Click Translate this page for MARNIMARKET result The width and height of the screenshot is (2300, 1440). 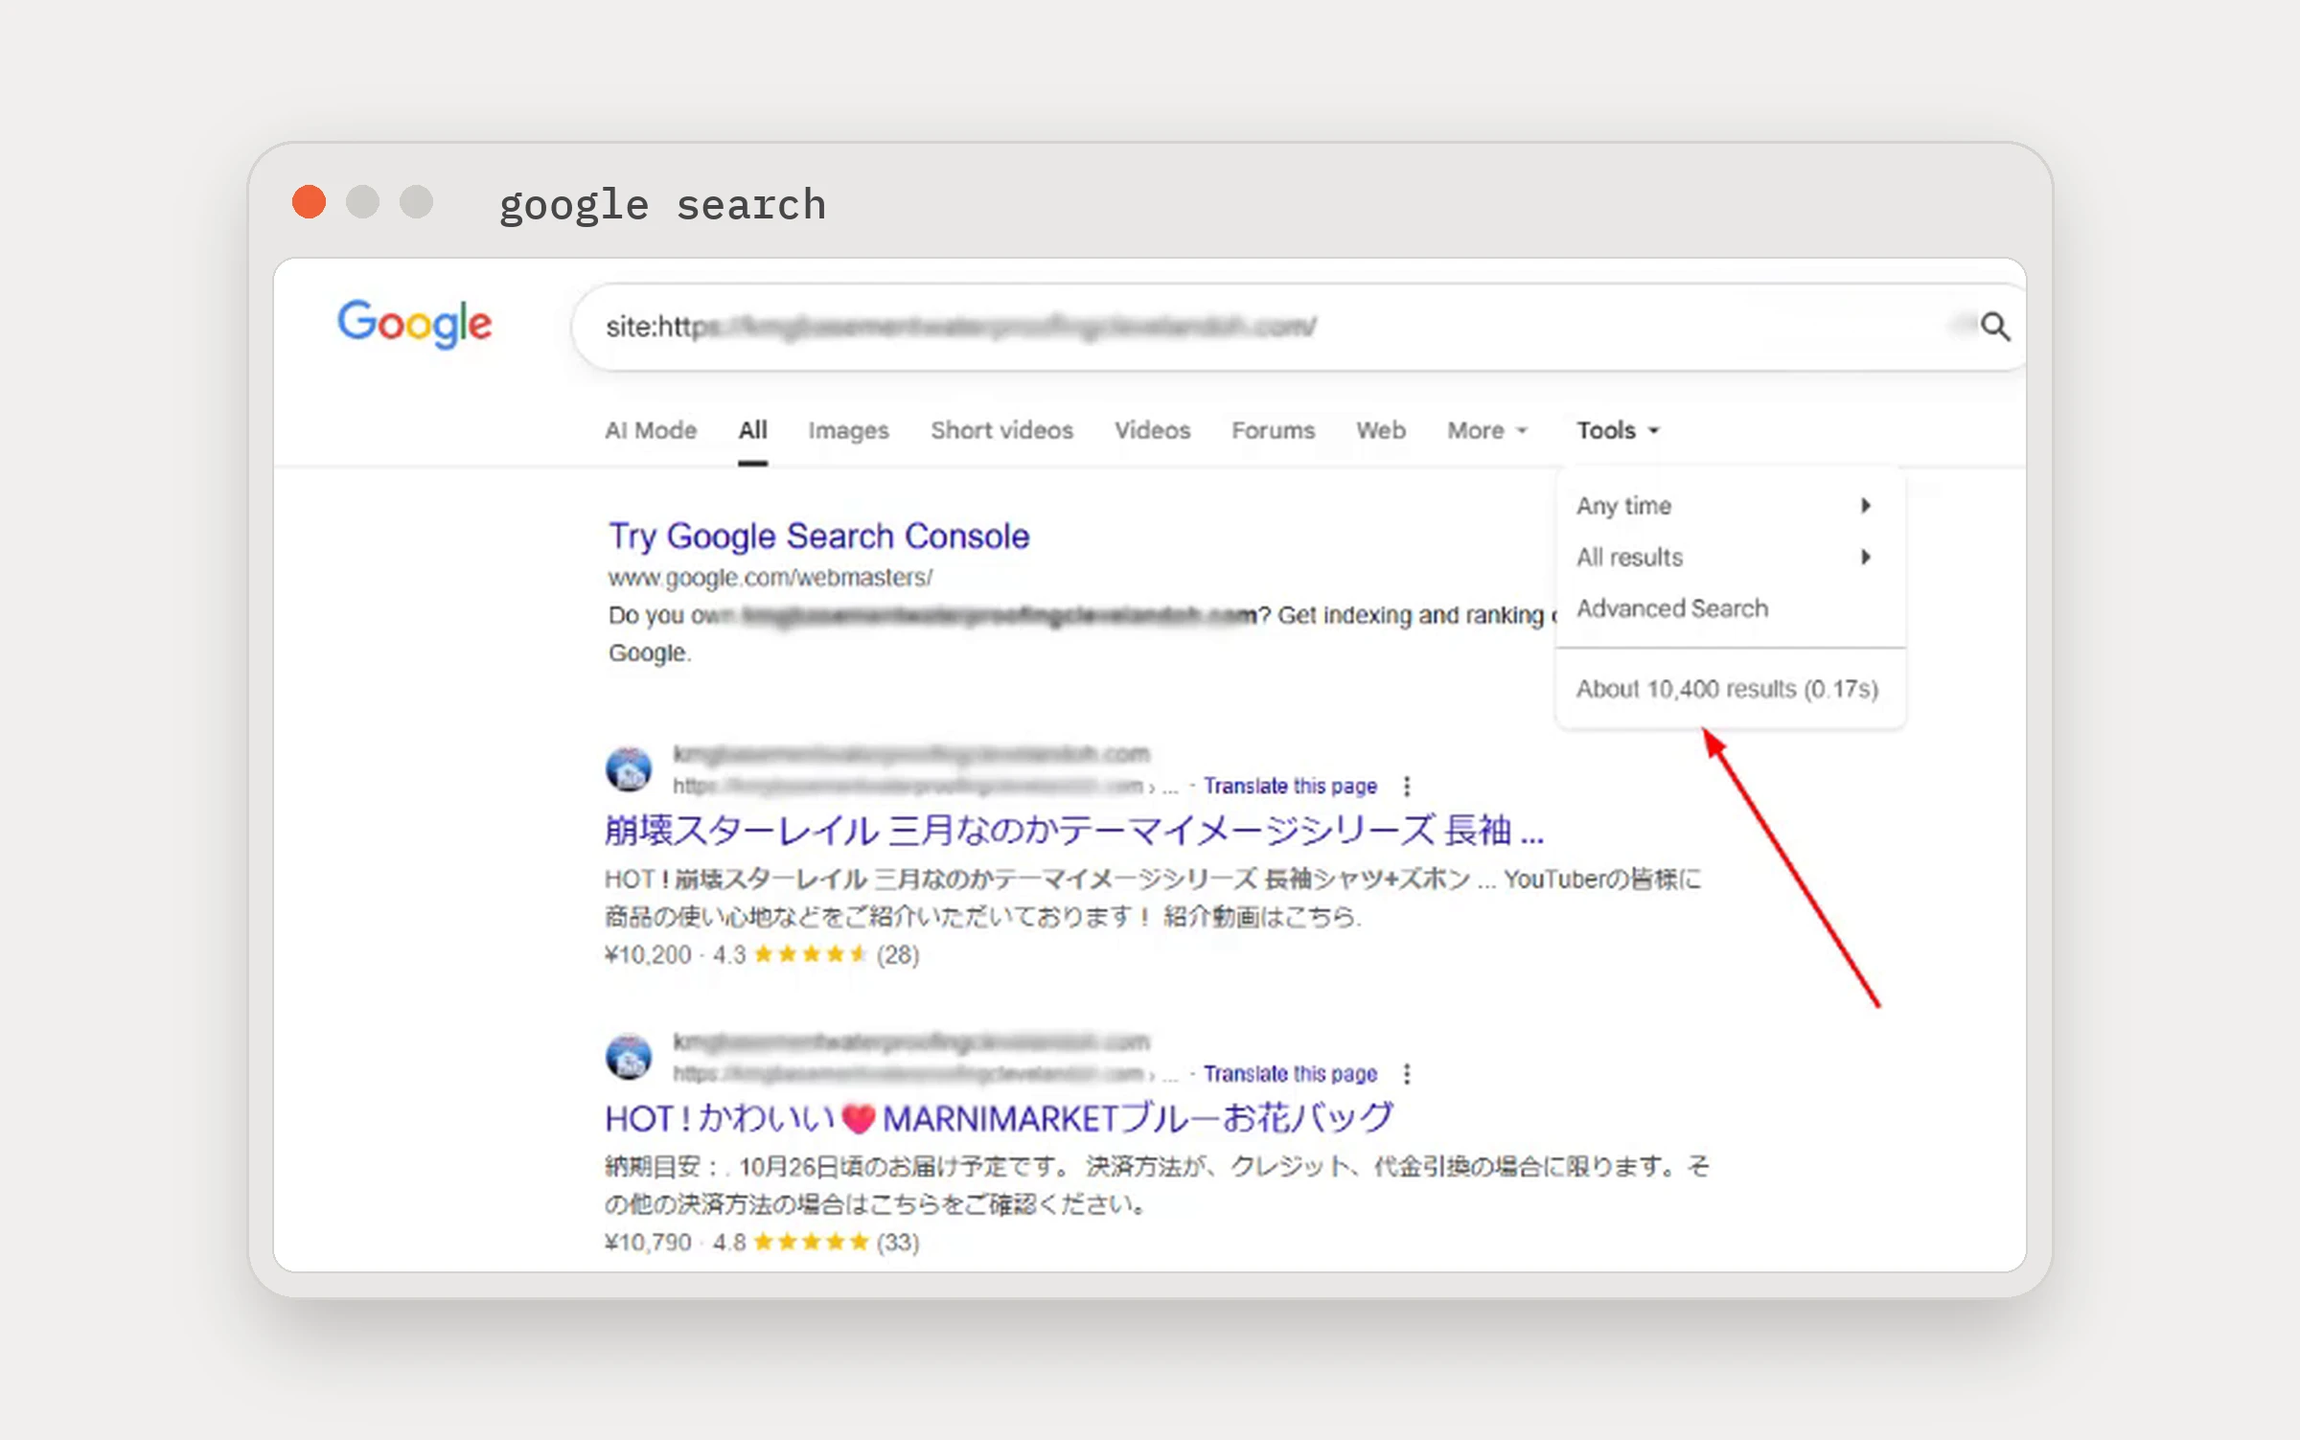click(1290, 1073)
